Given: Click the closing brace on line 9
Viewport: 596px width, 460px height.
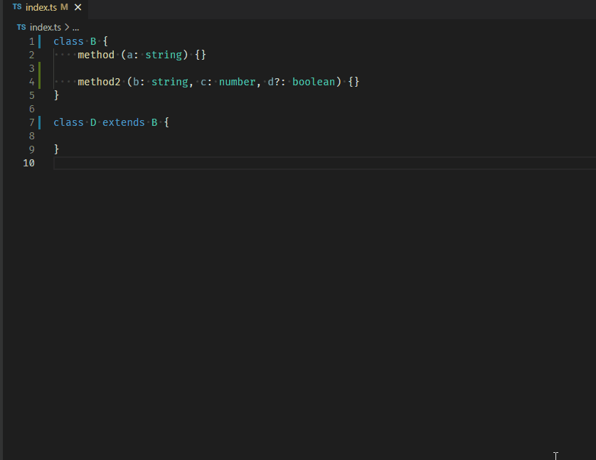Looking at the screenshot, I should pos(56,149).
